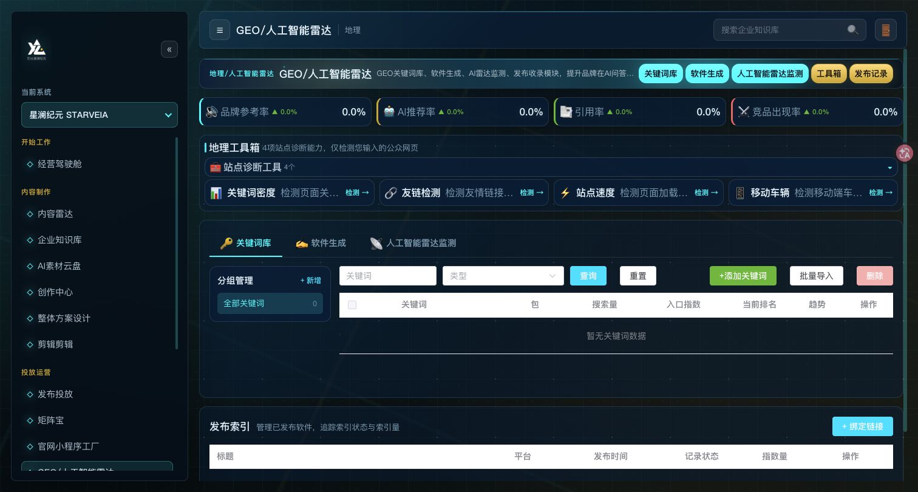The image size is (918, 492).
Task: Click the 查询 button
Action: pos(588,276)
